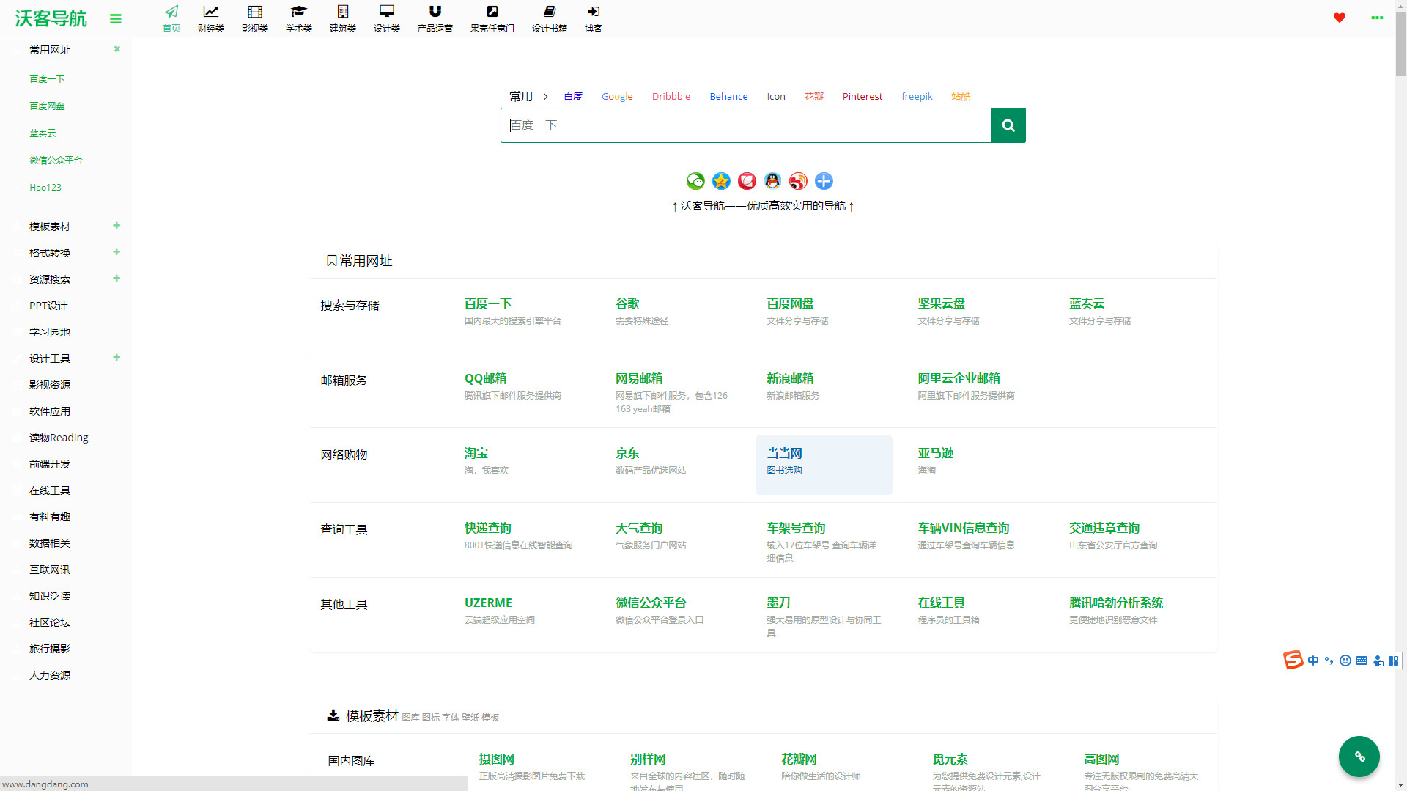Switch search engine to Google tab
The image size is (1407, 791).
[x=616, y=96]
